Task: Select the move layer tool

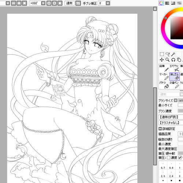Action: [x=162, y=60]
